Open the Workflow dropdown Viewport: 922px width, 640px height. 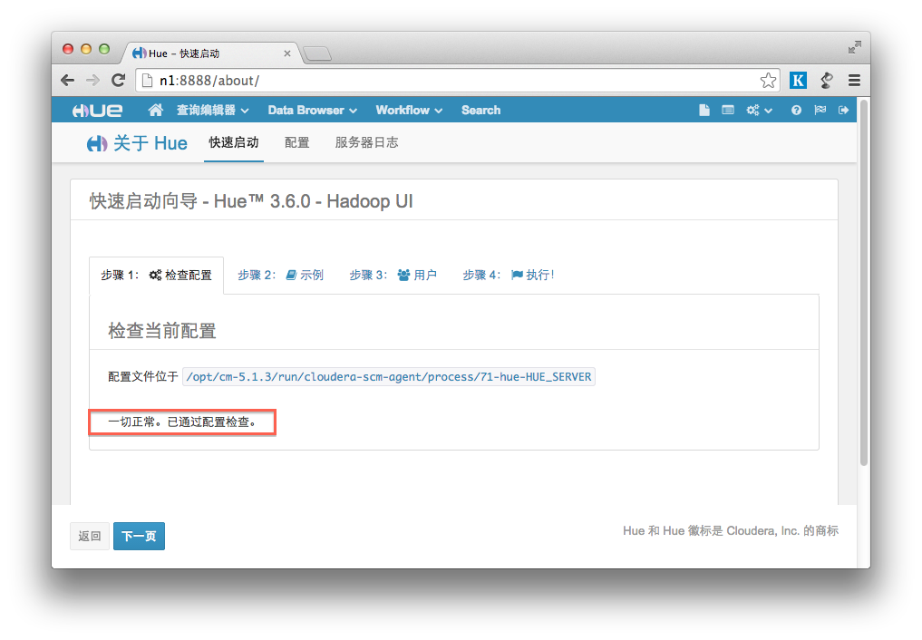pyautogui.click(x=409, y=110)
